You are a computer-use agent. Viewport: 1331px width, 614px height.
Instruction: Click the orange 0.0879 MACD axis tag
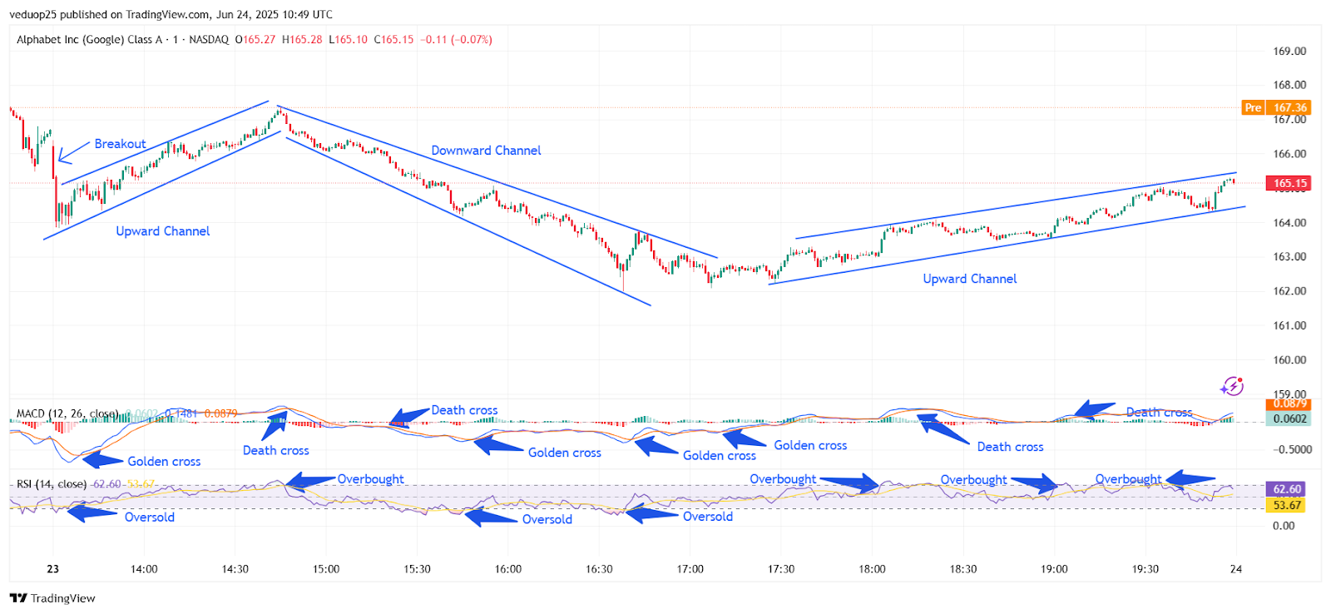click(1289, 404)
